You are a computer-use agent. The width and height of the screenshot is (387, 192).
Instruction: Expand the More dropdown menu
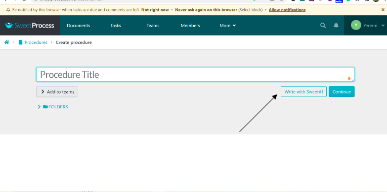[227, 26]
